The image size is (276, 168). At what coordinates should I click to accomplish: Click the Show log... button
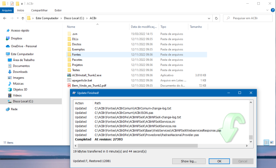pyautogui.click(x=189, y=161)
